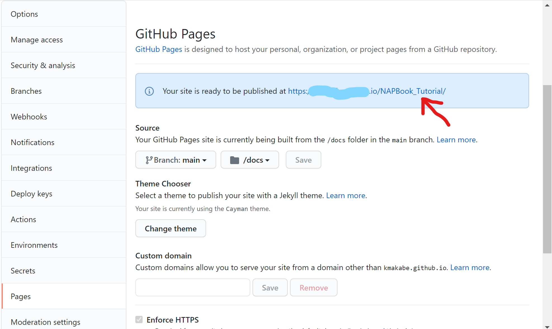Open Learn more about Jekyll themes
Screen dimensions: 552x329
[x=346, y=195]
